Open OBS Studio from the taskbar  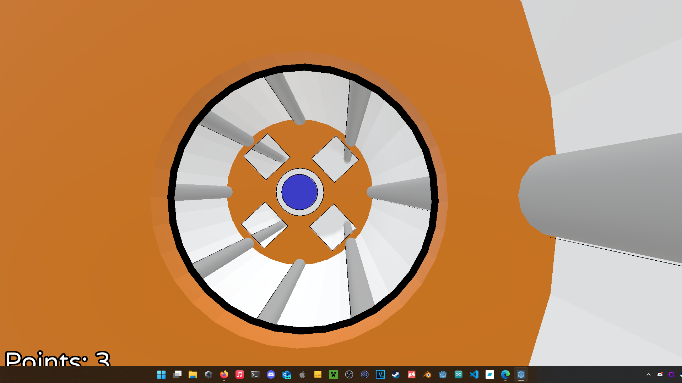(x=349, y=374)
